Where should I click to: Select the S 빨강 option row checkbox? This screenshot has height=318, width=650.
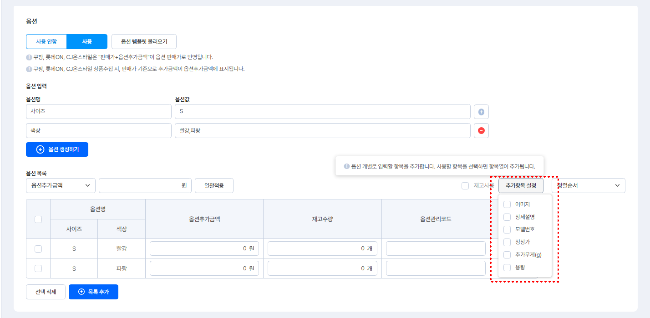(x=38, y=248)
